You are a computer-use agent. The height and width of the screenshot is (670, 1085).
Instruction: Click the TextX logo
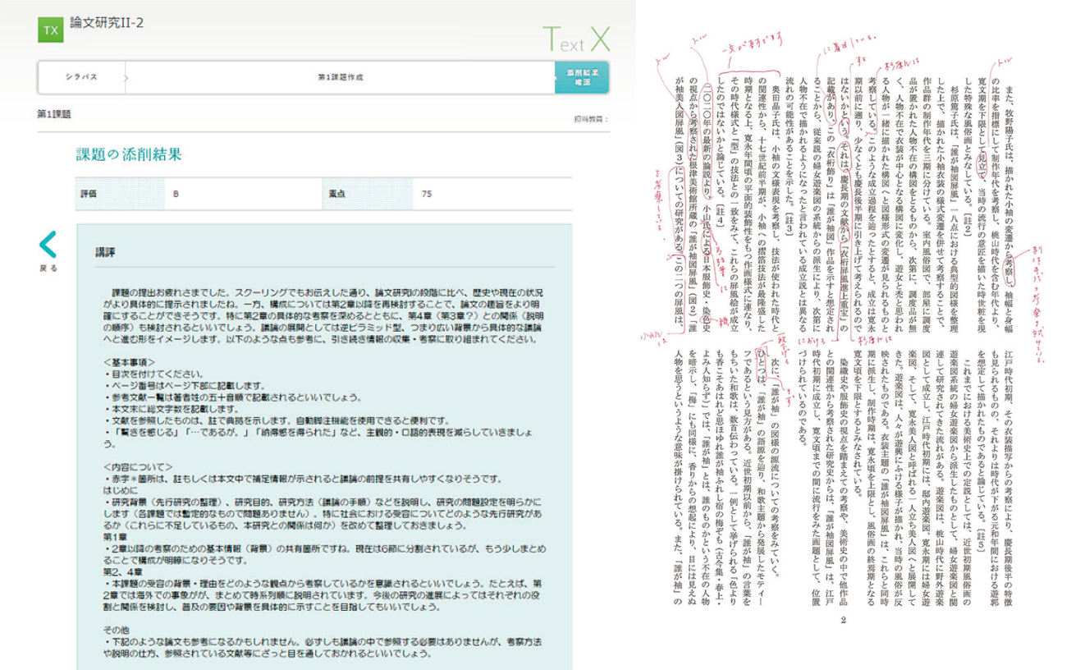click(x=575, y=40)
